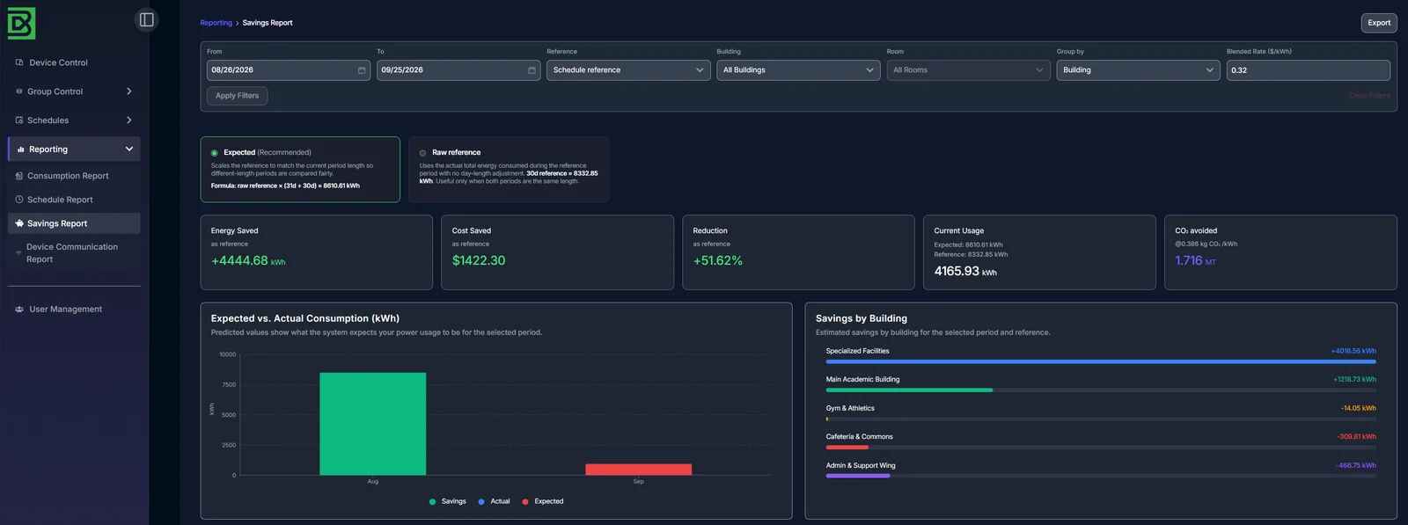Follow the Reporting breadcrumb link

click(216, 23)
